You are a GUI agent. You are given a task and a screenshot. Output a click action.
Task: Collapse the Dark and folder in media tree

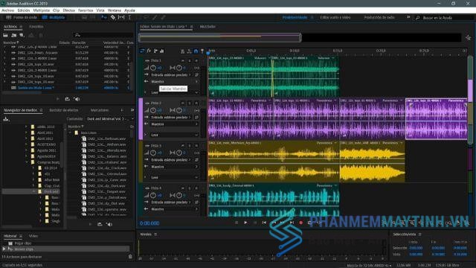(34, 192)
